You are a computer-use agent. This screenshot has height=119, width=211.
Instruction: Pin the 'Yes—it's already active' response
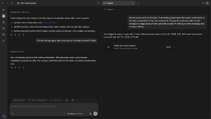coord(19,67)
